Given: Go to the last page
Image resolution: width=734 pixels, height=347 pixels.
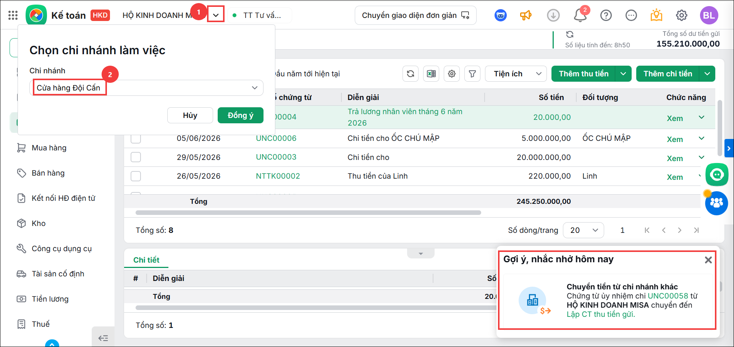Looking at the screenshot, I should [x=697, y=230].
